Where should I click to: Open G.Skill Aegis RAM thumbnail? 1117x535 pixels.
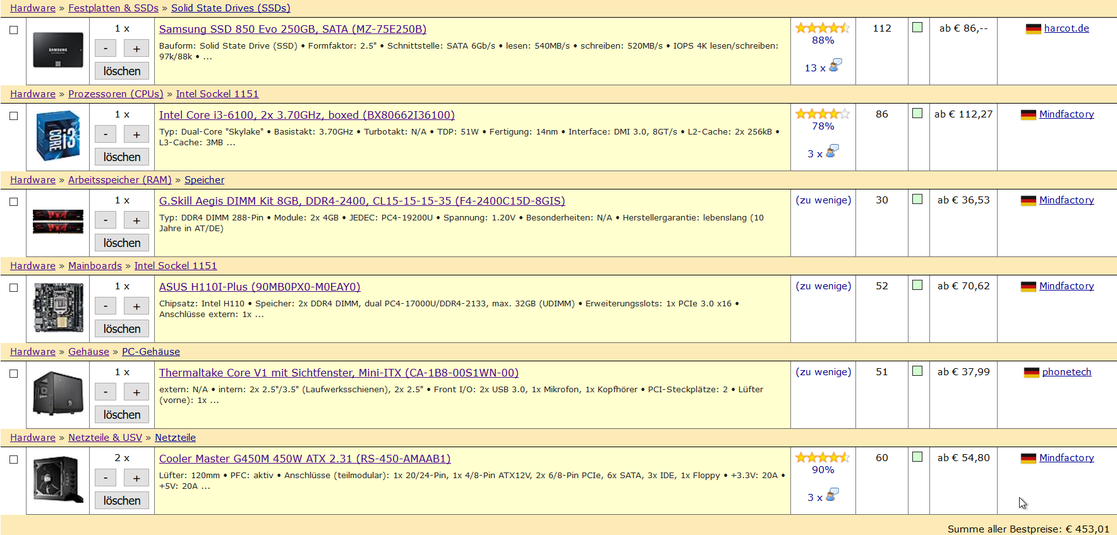pyautogui.click(x=58, y=222)
